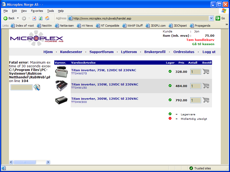Open the nV News bookmark
This screenshot has height=172, width=230.
pyautogui.click(x=85, y=26)
